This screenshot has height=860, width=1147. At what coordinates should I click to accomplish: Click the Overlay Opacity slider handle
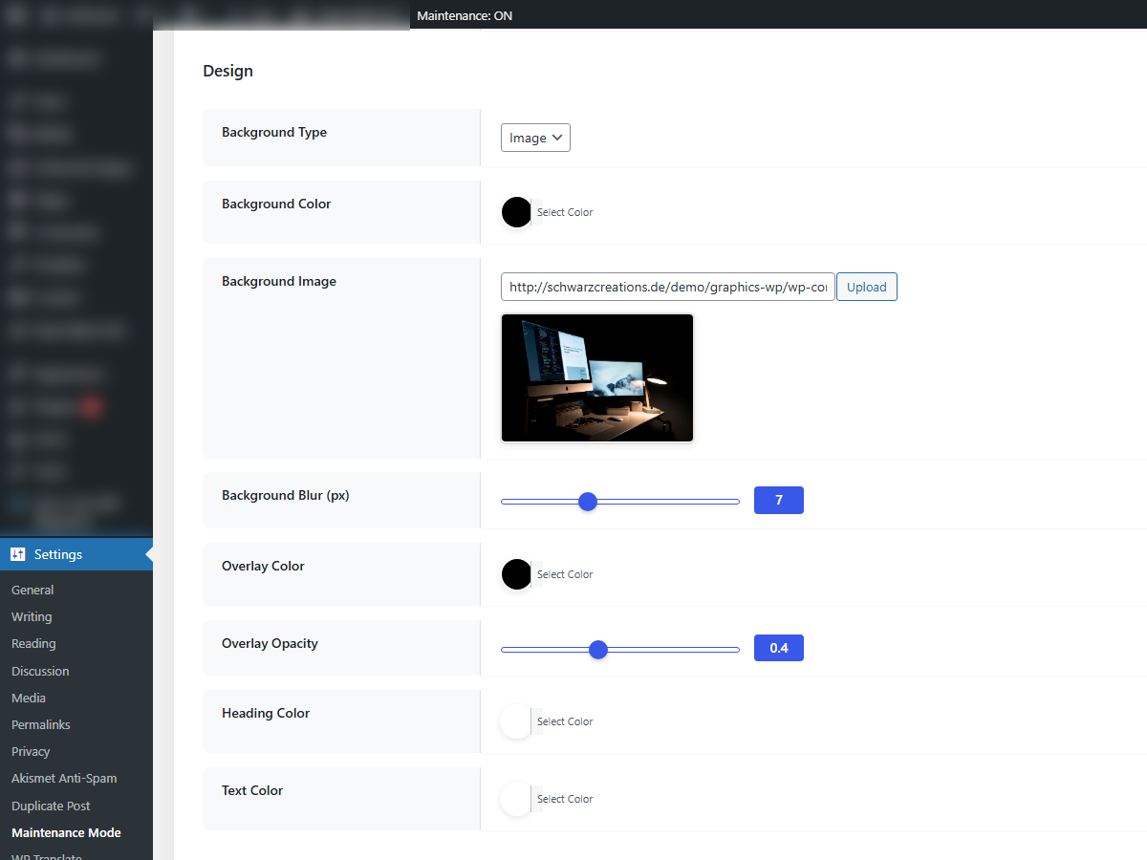pos(598,650)
